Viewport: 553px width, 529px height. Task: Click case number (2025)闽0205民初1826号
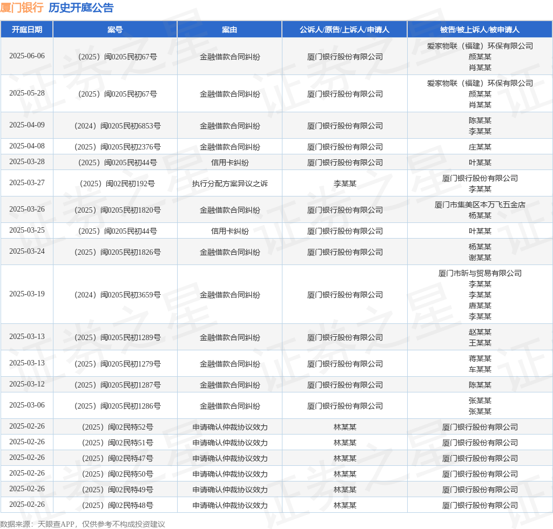[117, 252]
